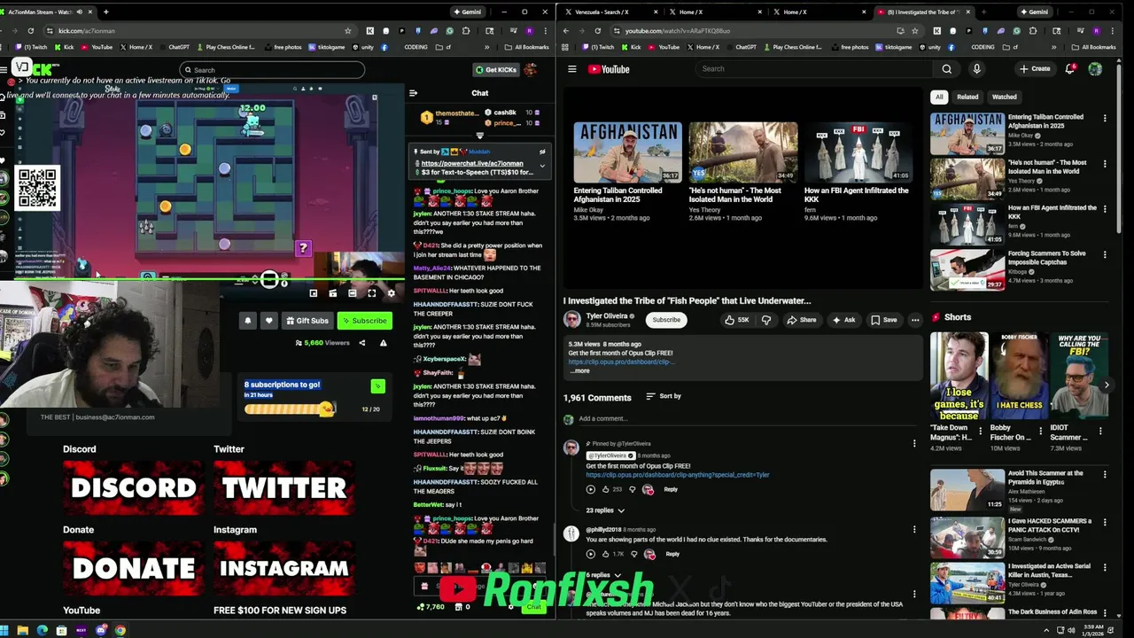The width and height of the screenshot is (1134, 638).
Task: Click subscription goal progress bar
Action: (290, 408)
